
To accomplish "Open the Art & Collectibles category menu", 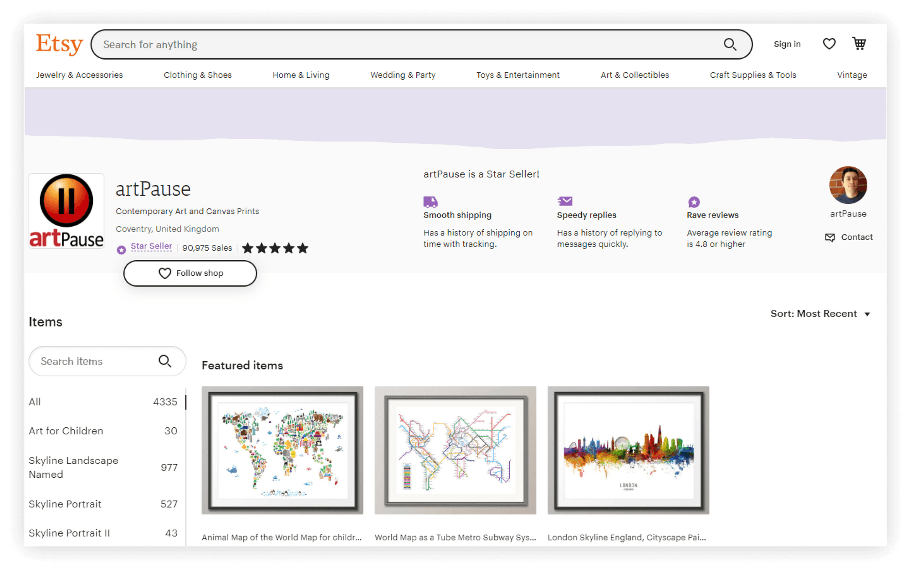I will pos(635,75).
